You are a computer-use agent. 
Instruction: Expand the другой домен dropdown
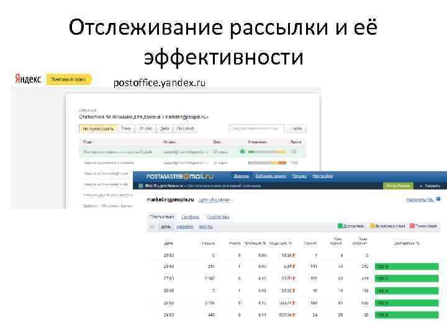[215, 200]
